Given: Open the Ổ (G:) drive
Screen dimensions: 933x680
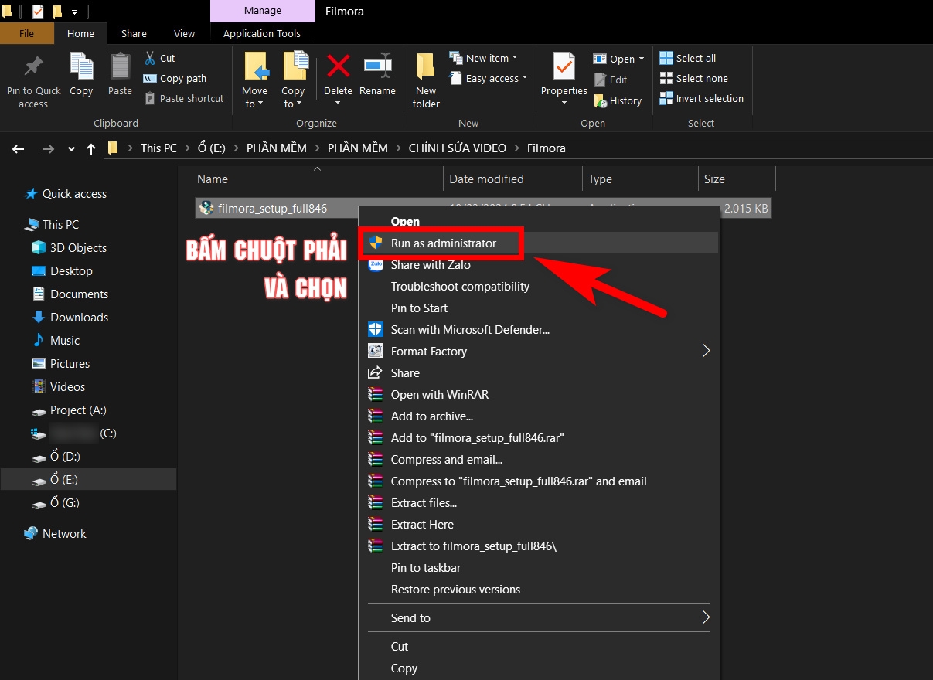Looking at the screenshot, I should pos(65,502).
